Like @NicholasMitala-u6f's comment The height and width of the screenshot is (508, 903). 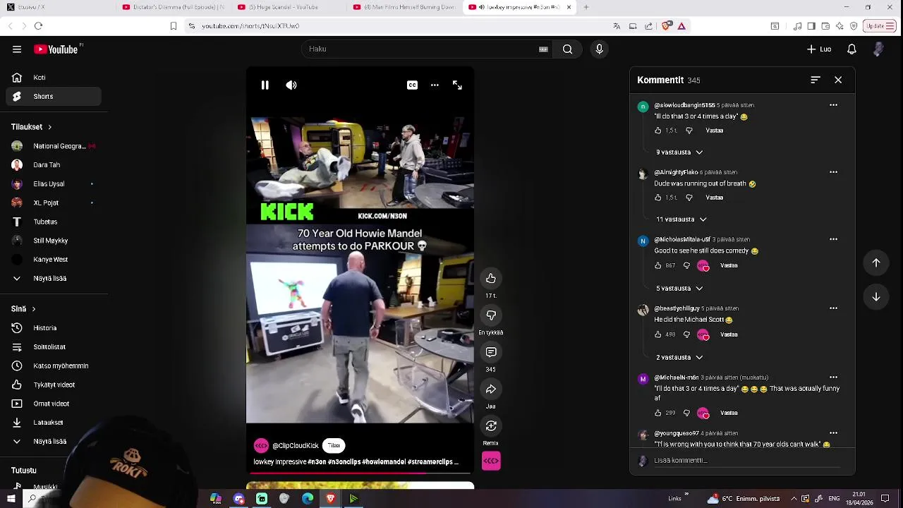pos(658,266)
